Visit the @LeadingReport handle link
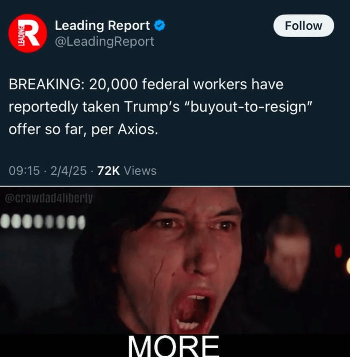 pos(104,41)
